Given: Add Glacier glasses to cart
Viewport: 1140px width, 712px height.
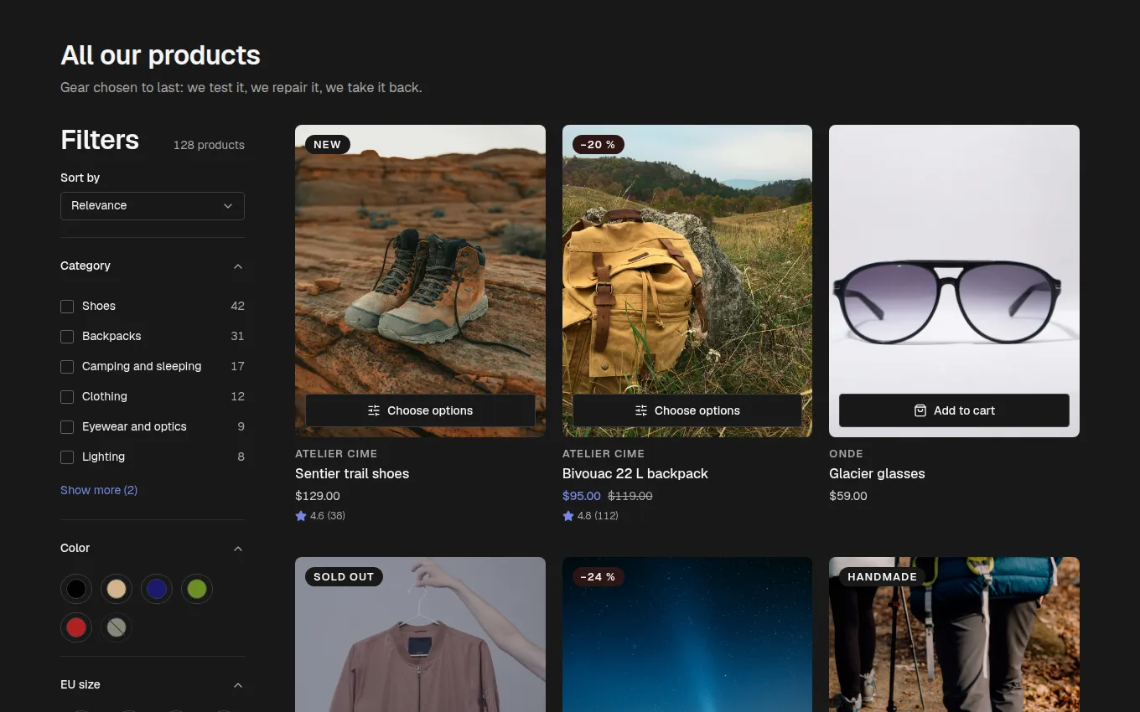Looking at the screenshot, I should pos(954,410).
